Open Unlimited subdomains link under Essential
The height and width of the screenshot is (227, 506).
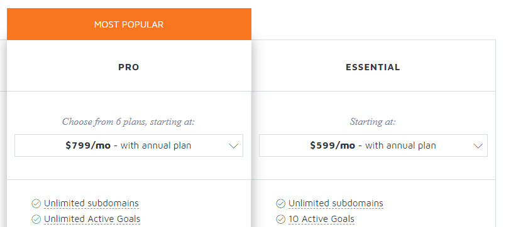[336, 204]
